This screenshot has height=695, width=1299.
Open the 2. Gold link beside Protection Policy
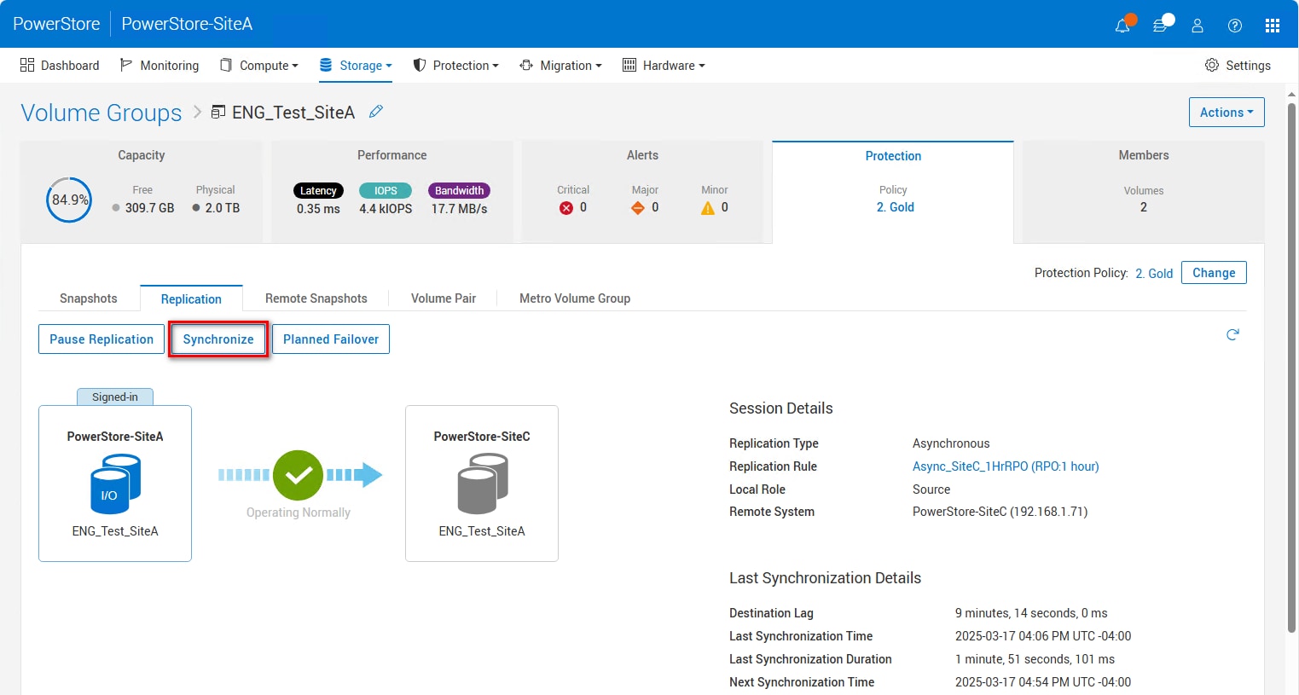click(x=1154, y=273)
